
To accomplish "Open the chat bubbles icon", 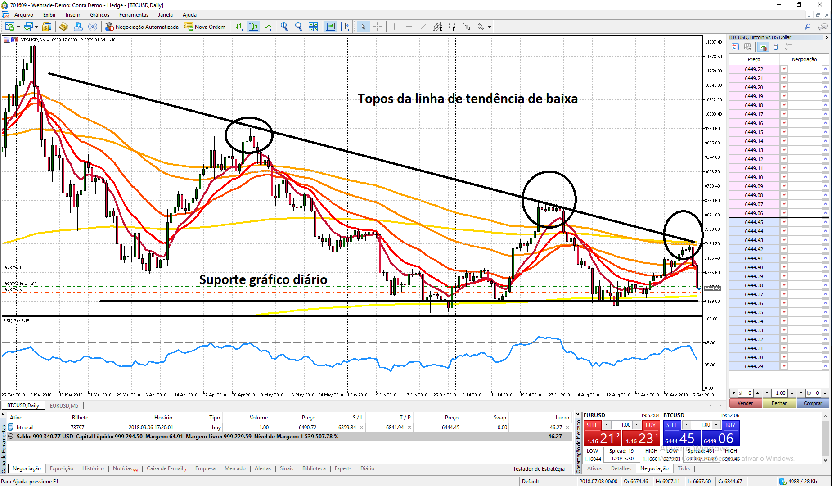I will 823,27.
